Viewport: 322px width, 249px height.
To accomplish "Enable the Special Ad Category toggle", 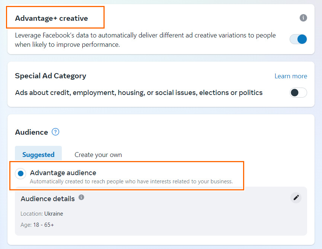I will click(x=298, y=92).
